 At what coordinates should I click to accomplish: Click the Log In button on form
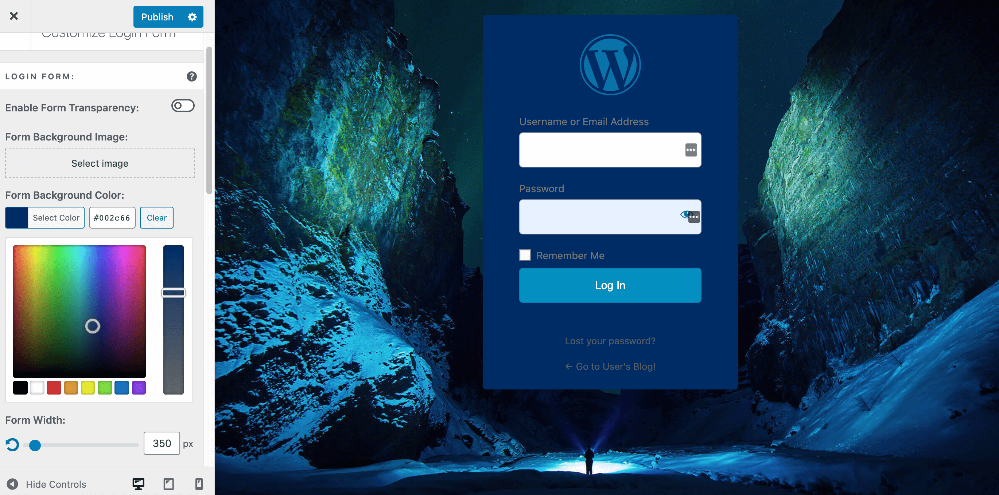pyautogui.click(x=610, y=285)
